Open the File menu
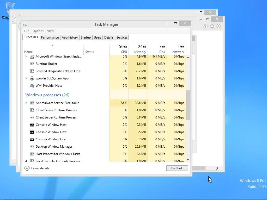 tap(27, 31)
